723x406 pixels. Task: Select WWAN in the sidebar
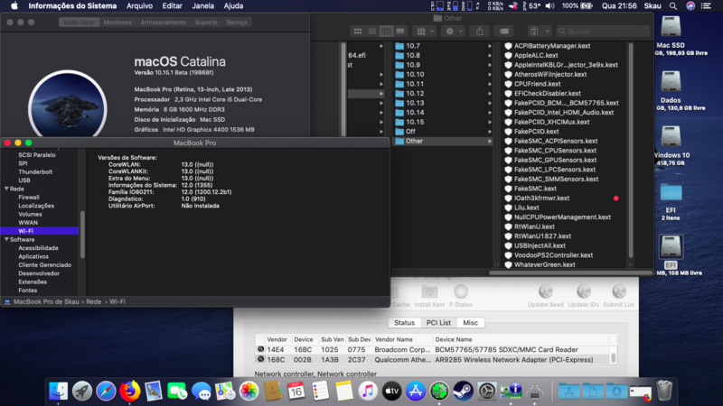(28, 222)
